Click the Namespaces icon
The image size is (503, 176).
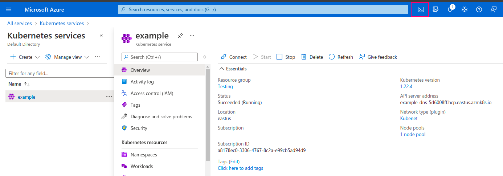pos(124,155)
